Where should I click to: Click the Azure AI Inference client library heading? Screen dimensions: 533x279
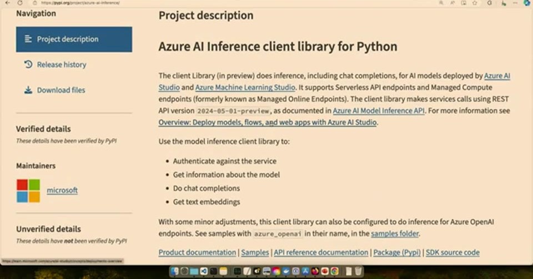tap(278, 47)
